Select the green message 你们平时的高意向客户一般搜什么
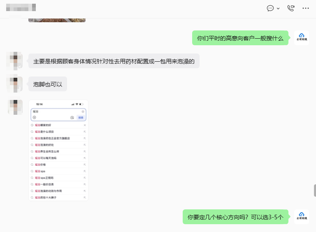This screenshot has width=316, height=232. [240, 38]
